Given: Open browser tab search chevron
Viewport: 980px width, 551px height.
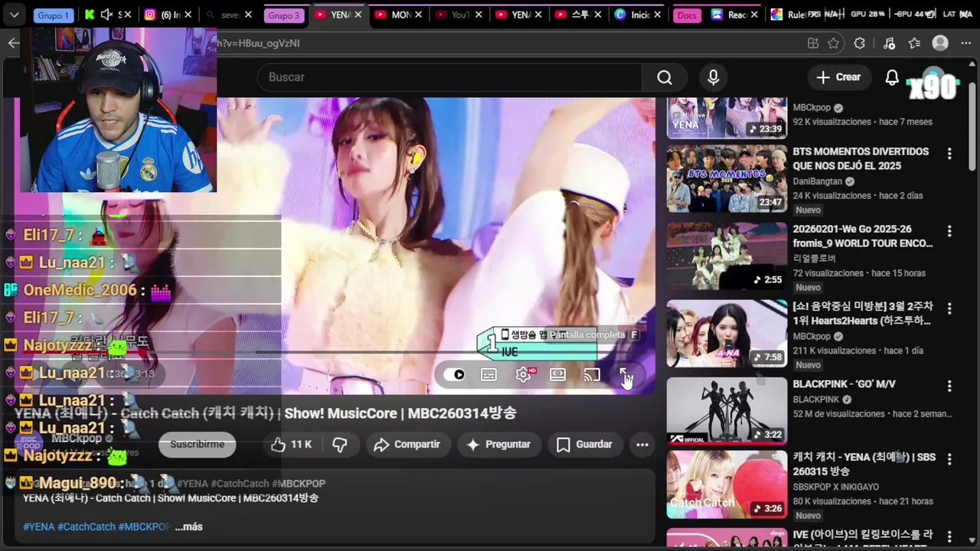Looking at the screenshot, I should (x=14, y=15).
